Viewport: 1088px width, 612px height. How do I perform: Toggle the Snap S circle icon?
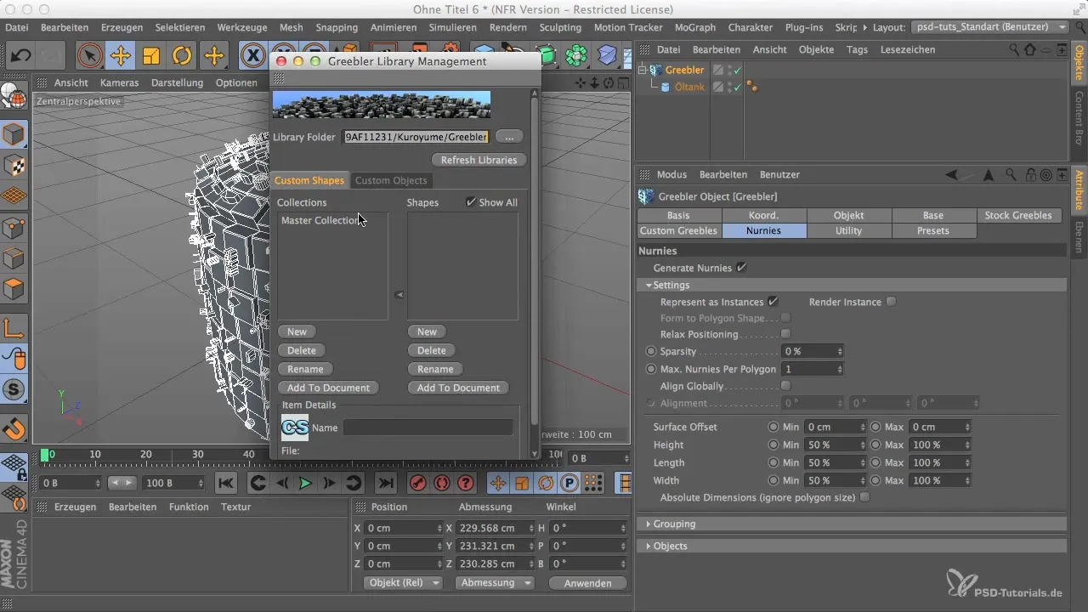(14, 390)
